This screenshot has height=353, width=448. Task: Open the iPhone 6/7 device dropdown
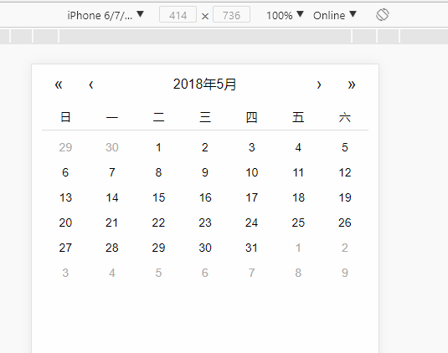[106, 15]
